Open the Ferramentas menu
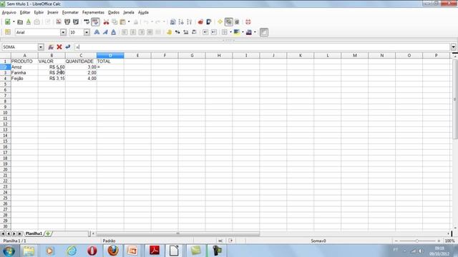The image size is (458, 257). click(x=93, y=12)
